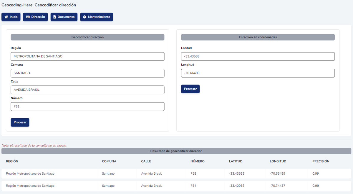The image size is (353, 194).
Task: Click the Geocodificar dirección panel header
Action: [87, 37]
